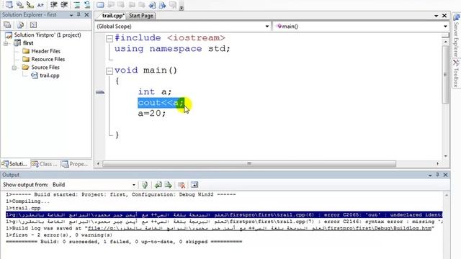Image resolution: width=461 pixels, height=259 pixels.
Task: Collapse the #include code region
Action: (x=109, y=38)
